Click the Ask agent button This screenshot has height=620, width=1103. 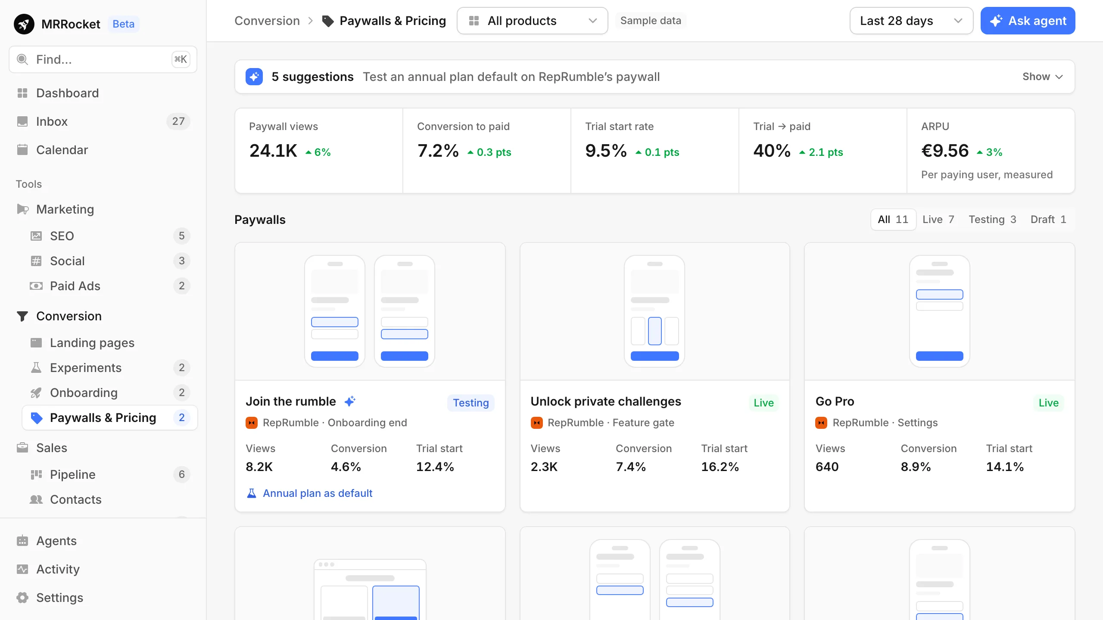tap(1028, 21)
